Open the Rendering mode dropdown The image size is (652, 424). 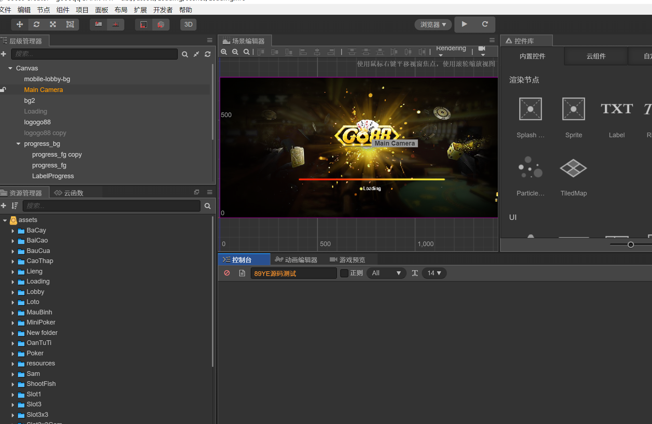point(451,51)
